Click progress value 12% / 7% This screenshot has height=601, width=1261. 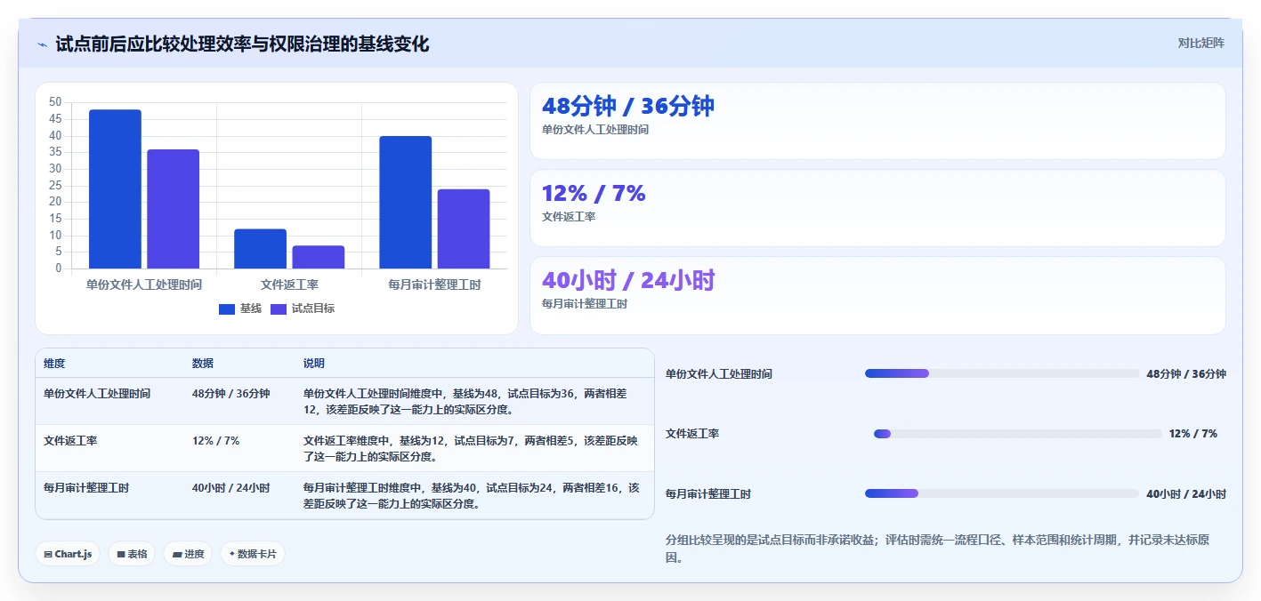[1193, 434]
